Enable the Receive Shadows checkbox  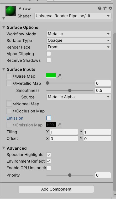click(x=49, y=60)
